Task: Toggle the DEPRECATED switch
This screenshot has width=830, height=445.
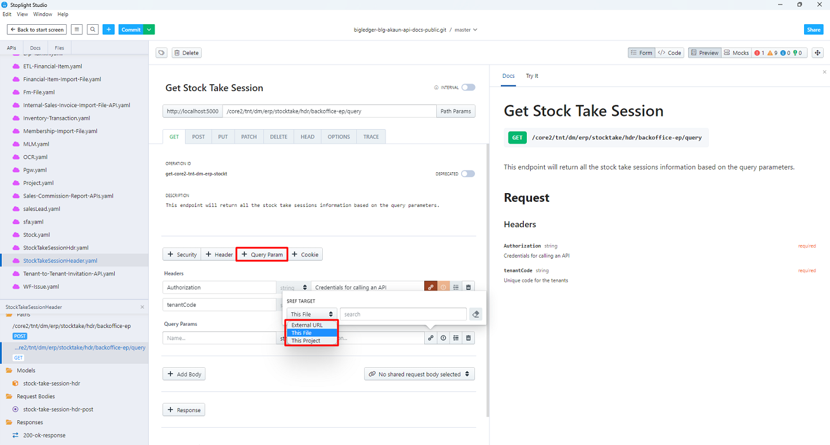Action: tap(468, 174)
